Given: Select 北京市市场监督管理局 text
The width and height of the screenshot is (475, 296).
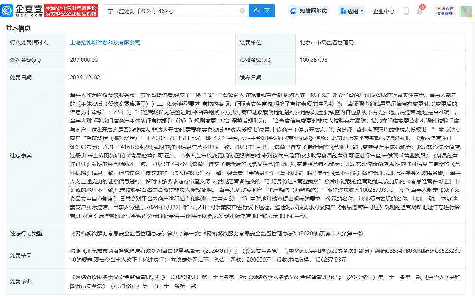Looking at the screenshot, I should [327, 42].
